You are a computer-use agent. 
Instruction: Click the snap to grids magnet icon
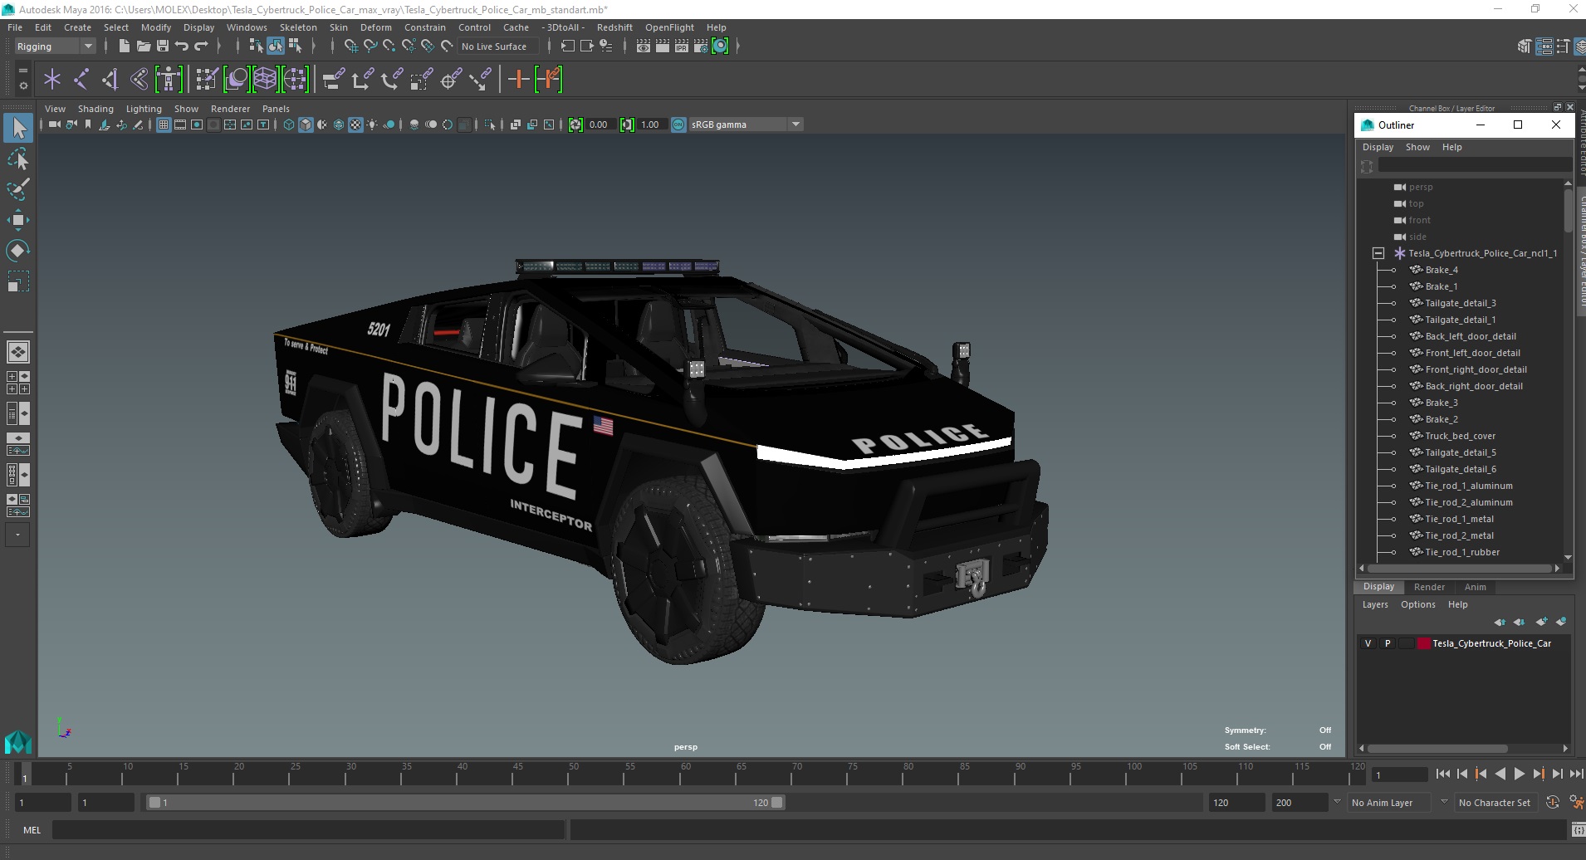coord(350,46)
